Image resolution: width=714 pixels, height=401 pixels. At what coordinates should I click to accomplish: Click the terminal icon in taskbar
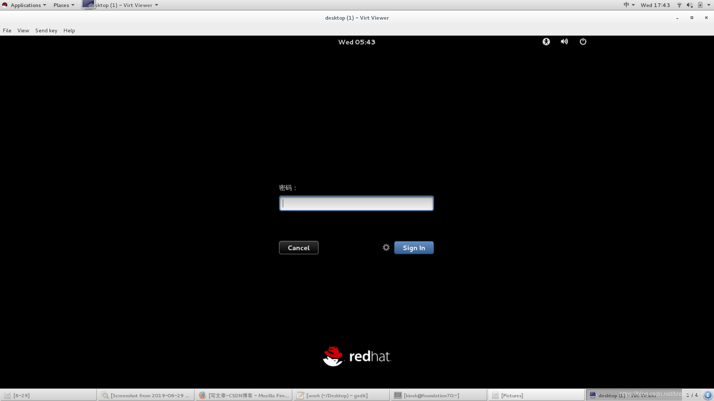pyautogui.click(x=398, y=395)
